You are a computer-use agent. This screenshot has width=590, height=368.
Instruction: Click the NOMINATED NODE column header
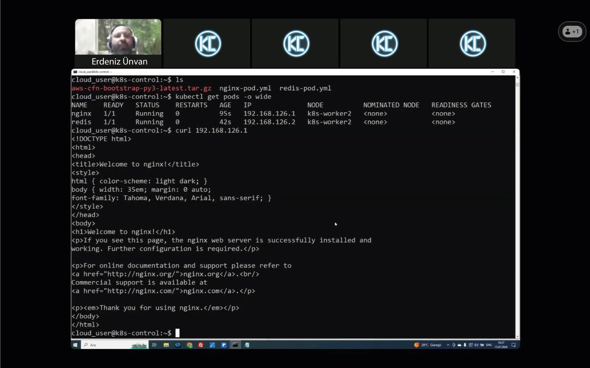(391, 105)
